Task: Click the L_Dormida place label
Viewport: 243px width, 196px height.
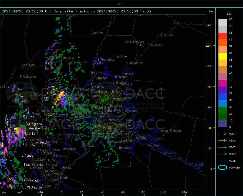Action: [169, 153]
